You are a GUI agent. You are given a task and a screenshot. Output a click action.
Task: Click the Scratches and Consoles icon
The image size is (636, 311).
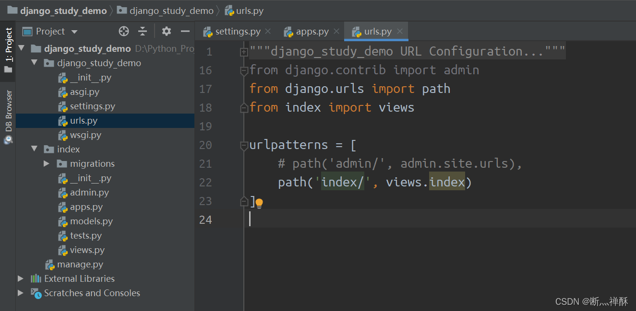(36, 293)
